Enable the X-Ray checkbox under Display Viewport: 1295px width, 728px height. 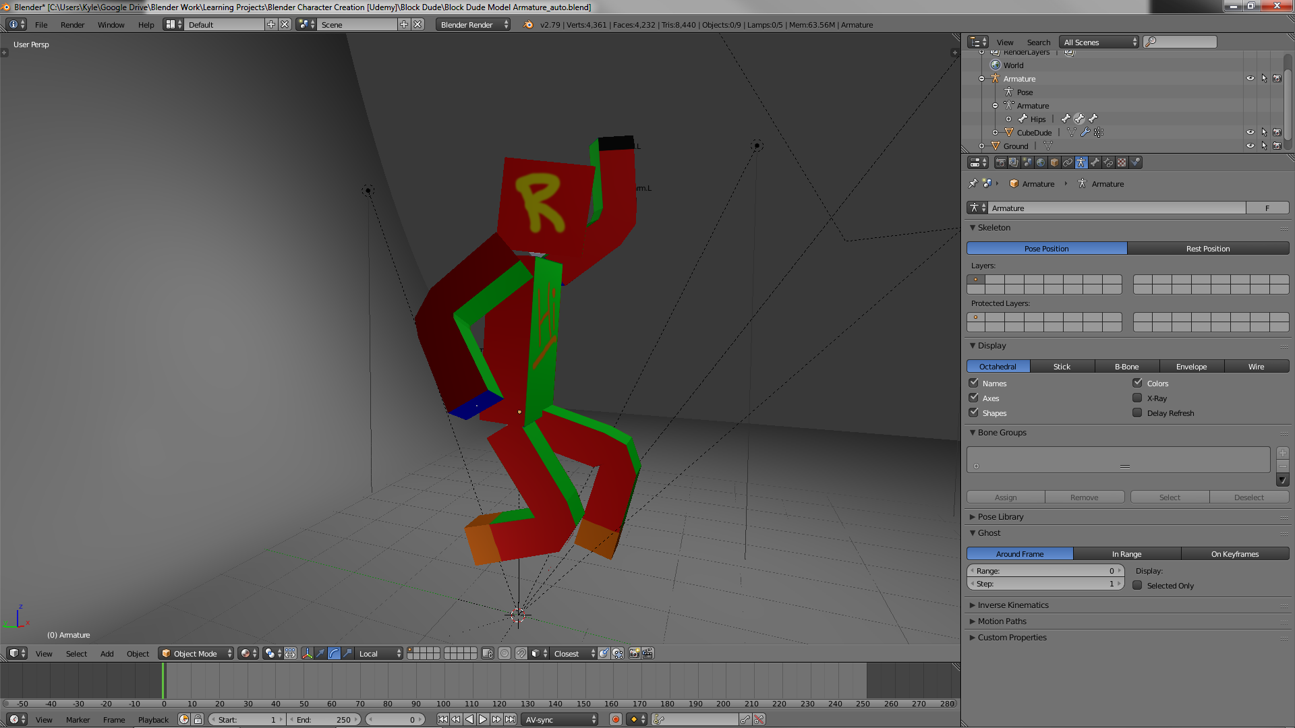click(x=1138, y=398)
